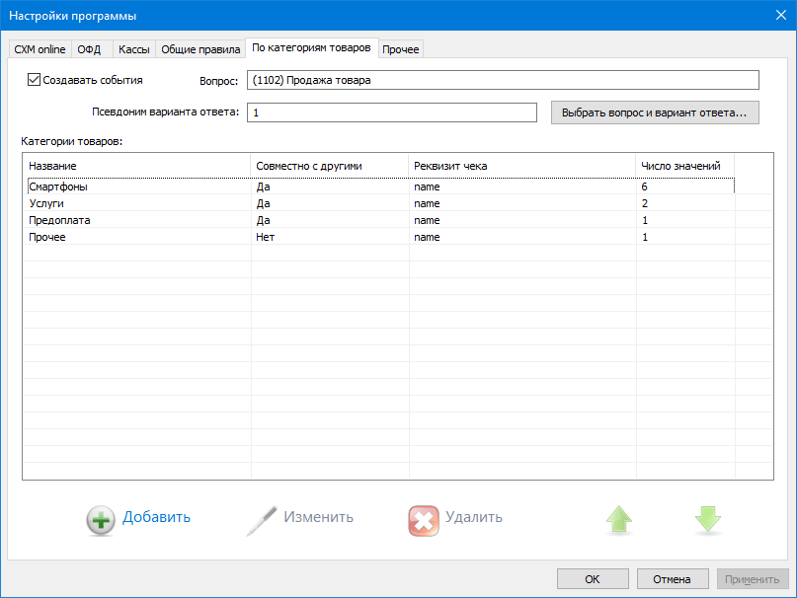
Task: Click the green down arrow icon
Action: (x=708, y=520)
